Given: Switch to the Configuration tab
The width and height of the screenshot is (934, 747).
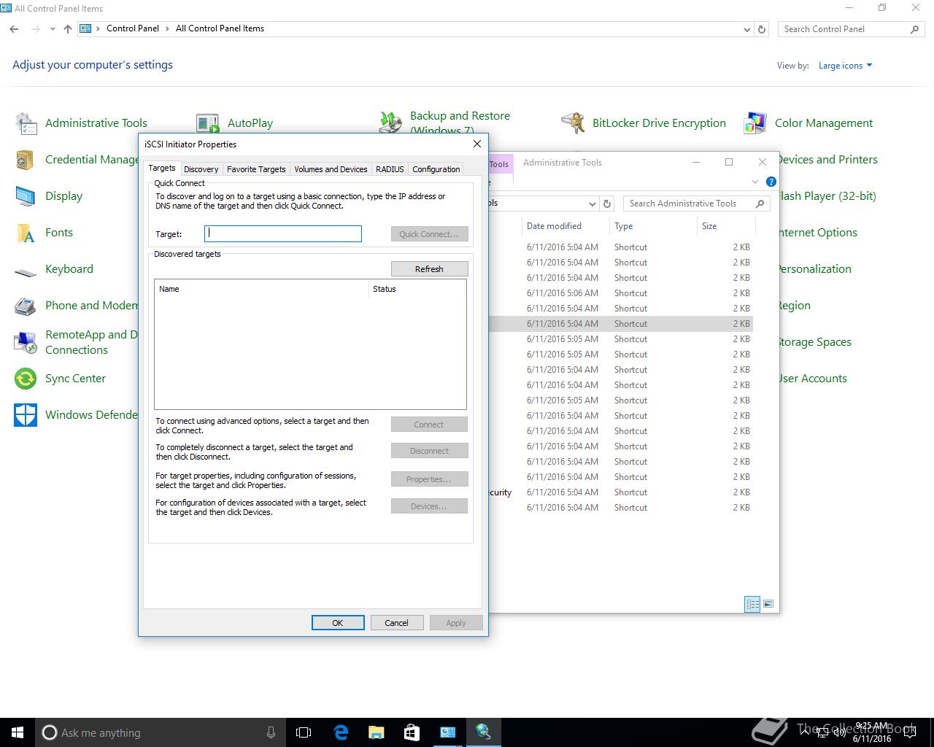Looking at the screenshot, I should tap(436, 169).
